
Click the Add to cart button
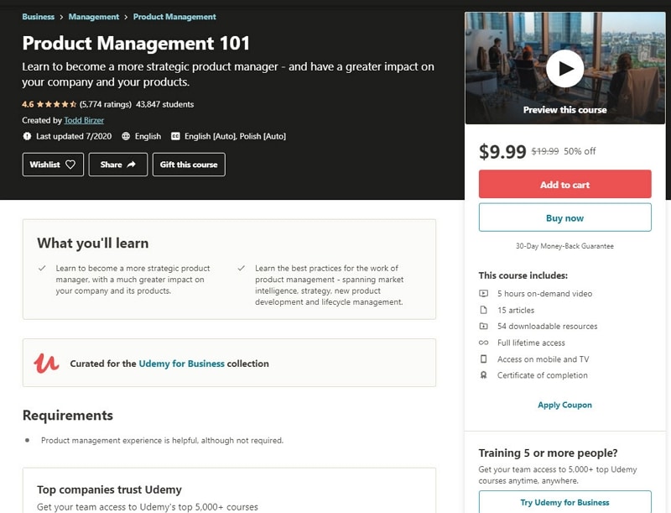click(x=564, y=184)
